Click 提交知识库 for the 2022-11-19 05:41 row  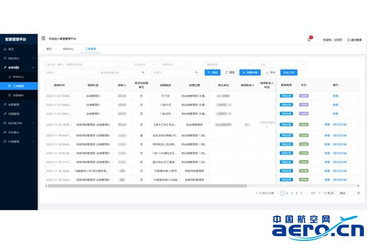pos(340,135)
